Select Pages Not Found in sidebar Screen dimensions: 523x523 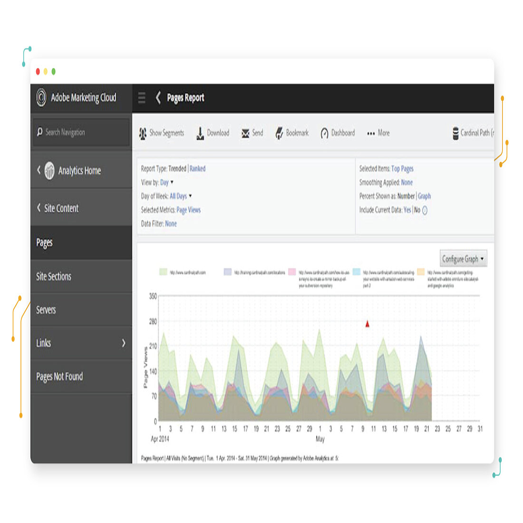pyautogui.click(x=59, y=377)
